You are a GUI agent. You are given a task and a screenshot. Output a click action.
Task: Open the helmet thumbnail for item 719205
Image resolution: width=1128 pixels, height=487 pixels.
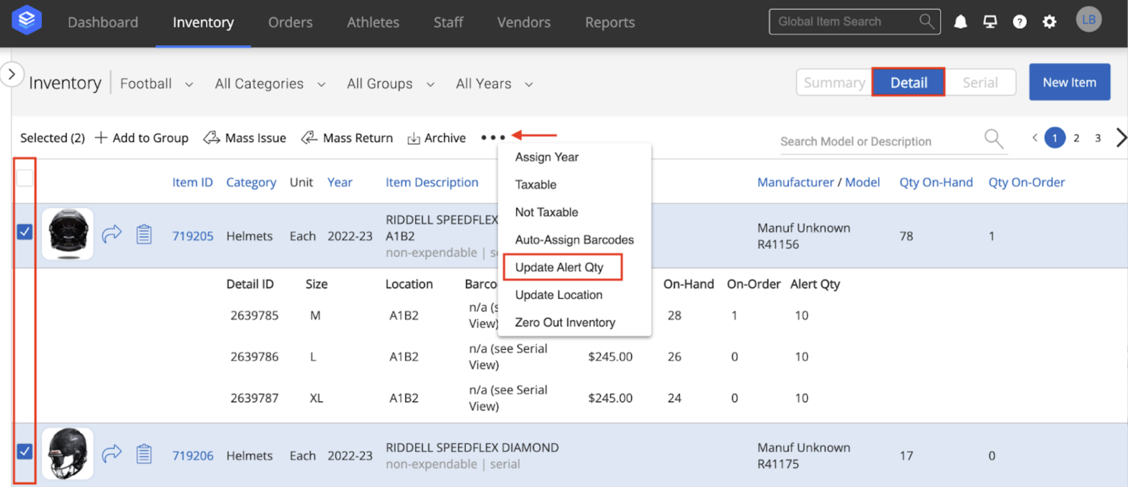tap(68, 233)
